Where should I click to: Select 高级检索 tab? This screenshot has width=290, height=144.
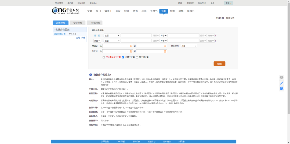tap(60, 23)
